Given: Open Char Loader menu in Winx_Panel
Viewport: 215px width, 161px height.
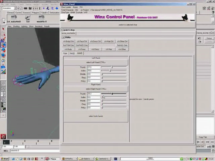Looking at the screenshot, I should [x=66, y=7].
